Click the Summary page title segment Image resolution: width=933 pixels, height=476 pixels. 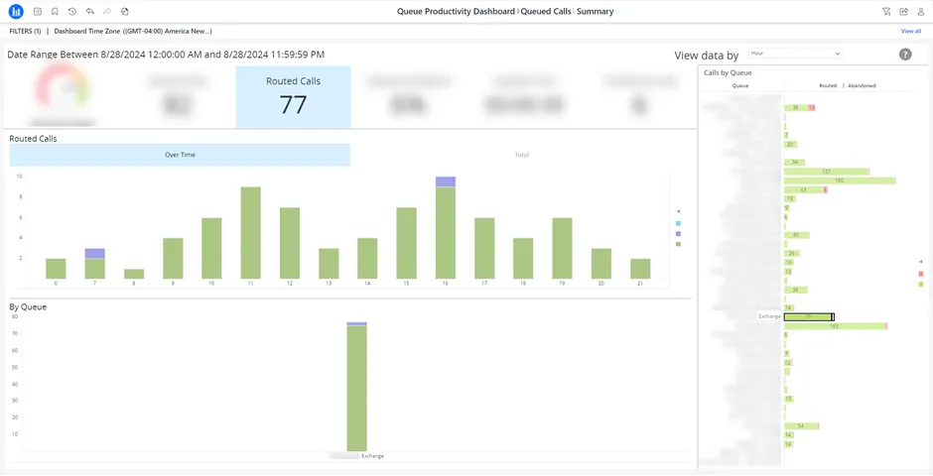click(595, 11)
